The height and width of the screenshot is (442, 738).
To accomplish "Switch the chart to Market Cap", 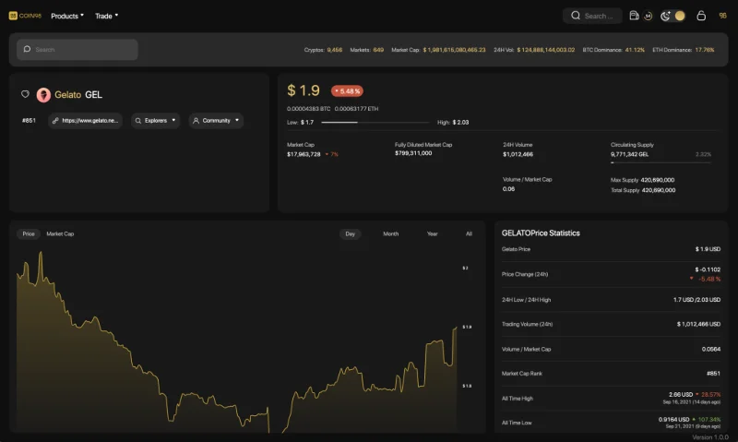I will coord(60,234).
